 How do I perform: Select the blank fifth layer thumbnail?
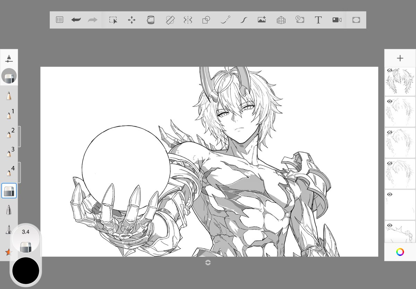[400, 205]
